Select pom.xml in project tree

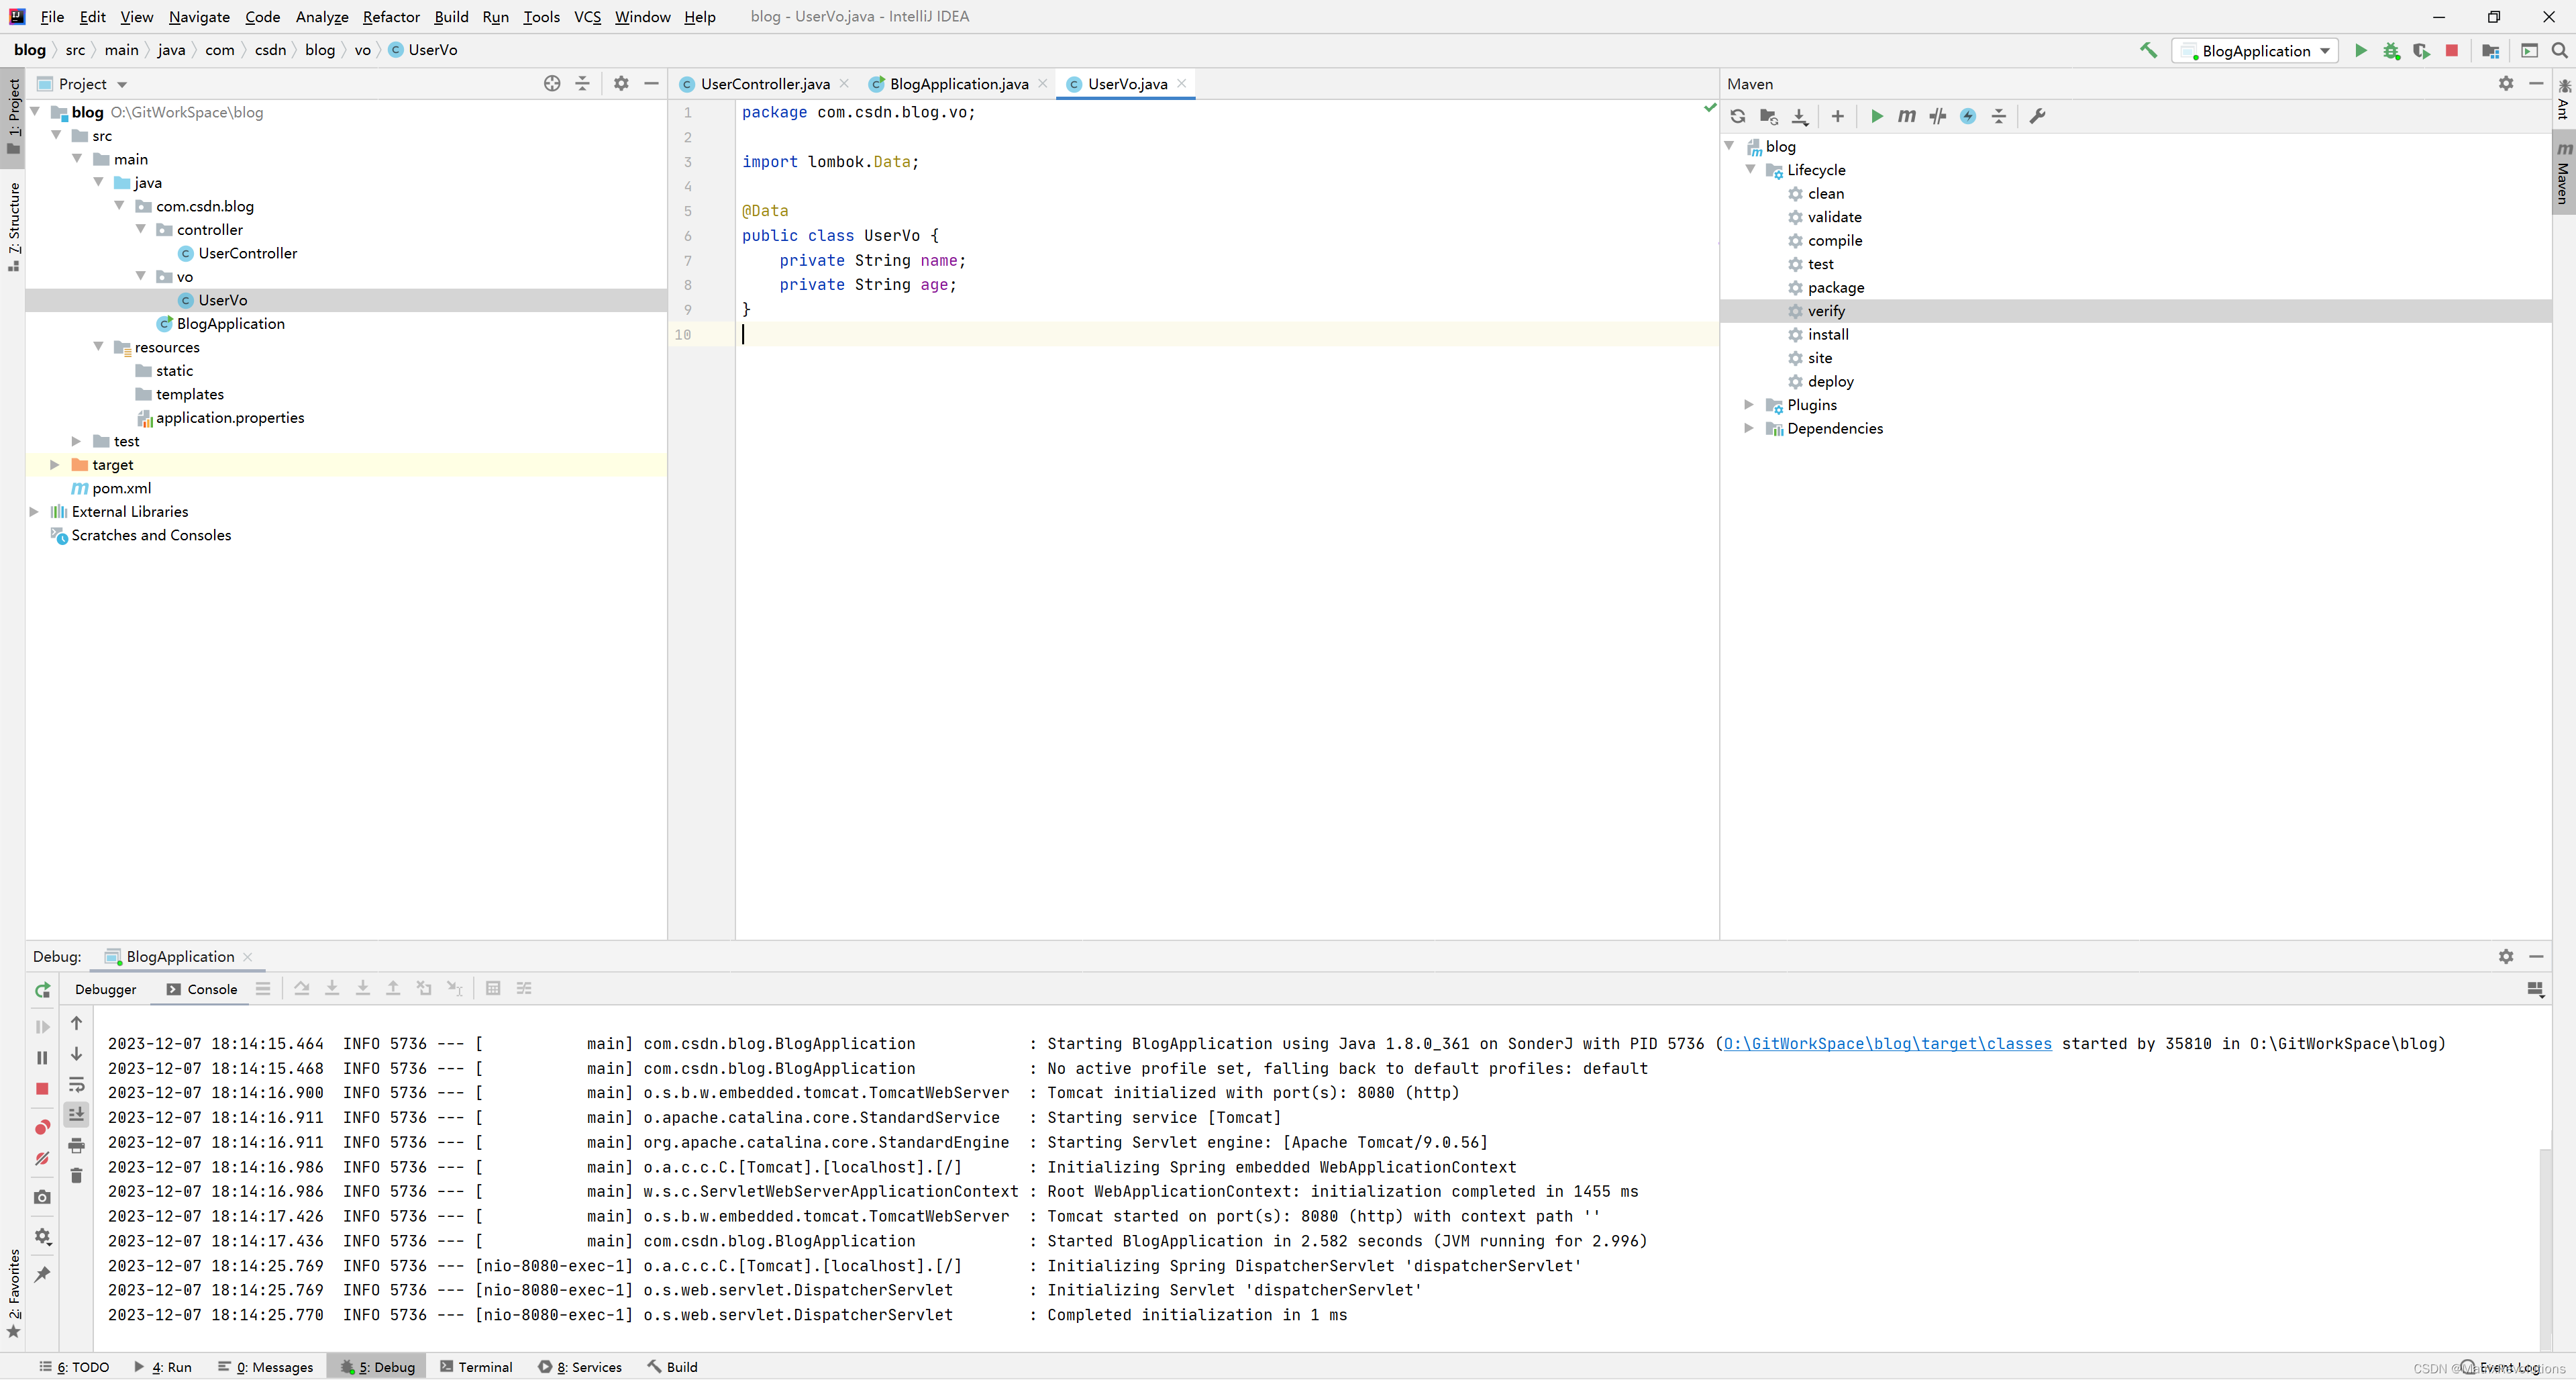(121, 488)
